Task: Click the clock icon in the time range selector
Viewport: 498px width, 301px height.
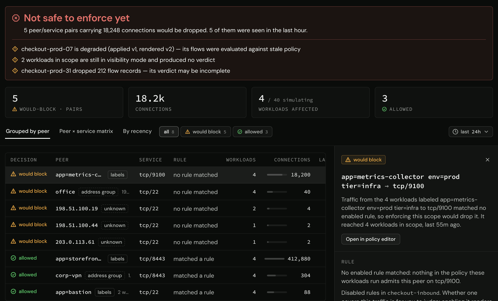Action: 455,132
